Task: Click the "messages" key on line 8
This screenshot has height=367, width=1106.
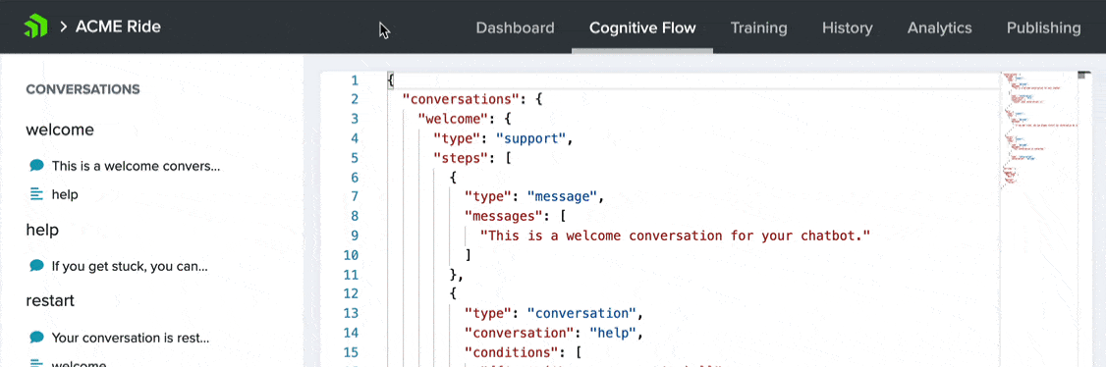Action: click(503, 216)
